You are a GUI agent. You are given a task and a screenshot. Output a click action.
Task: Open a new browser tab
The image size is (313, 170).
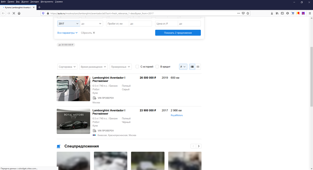39,7
